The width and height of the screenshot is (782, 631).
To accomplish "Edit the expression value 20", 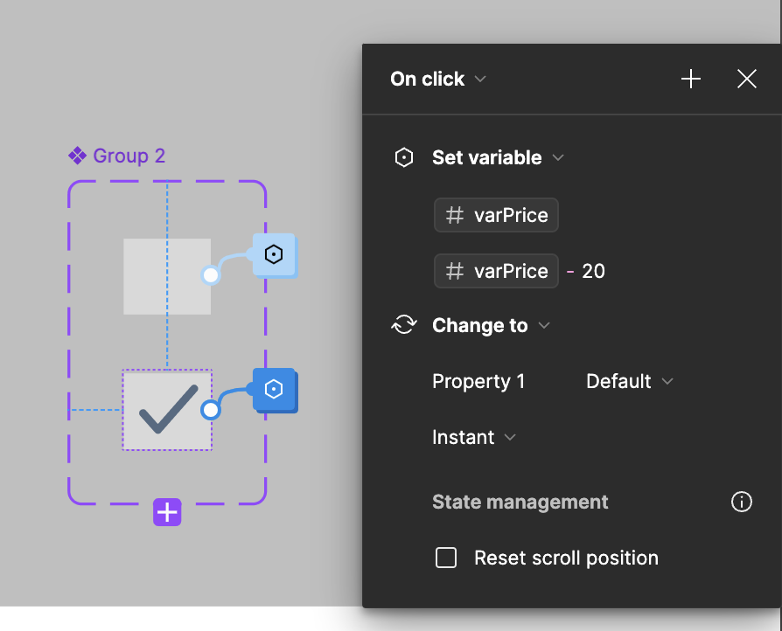I will click(x=593, y=271).
